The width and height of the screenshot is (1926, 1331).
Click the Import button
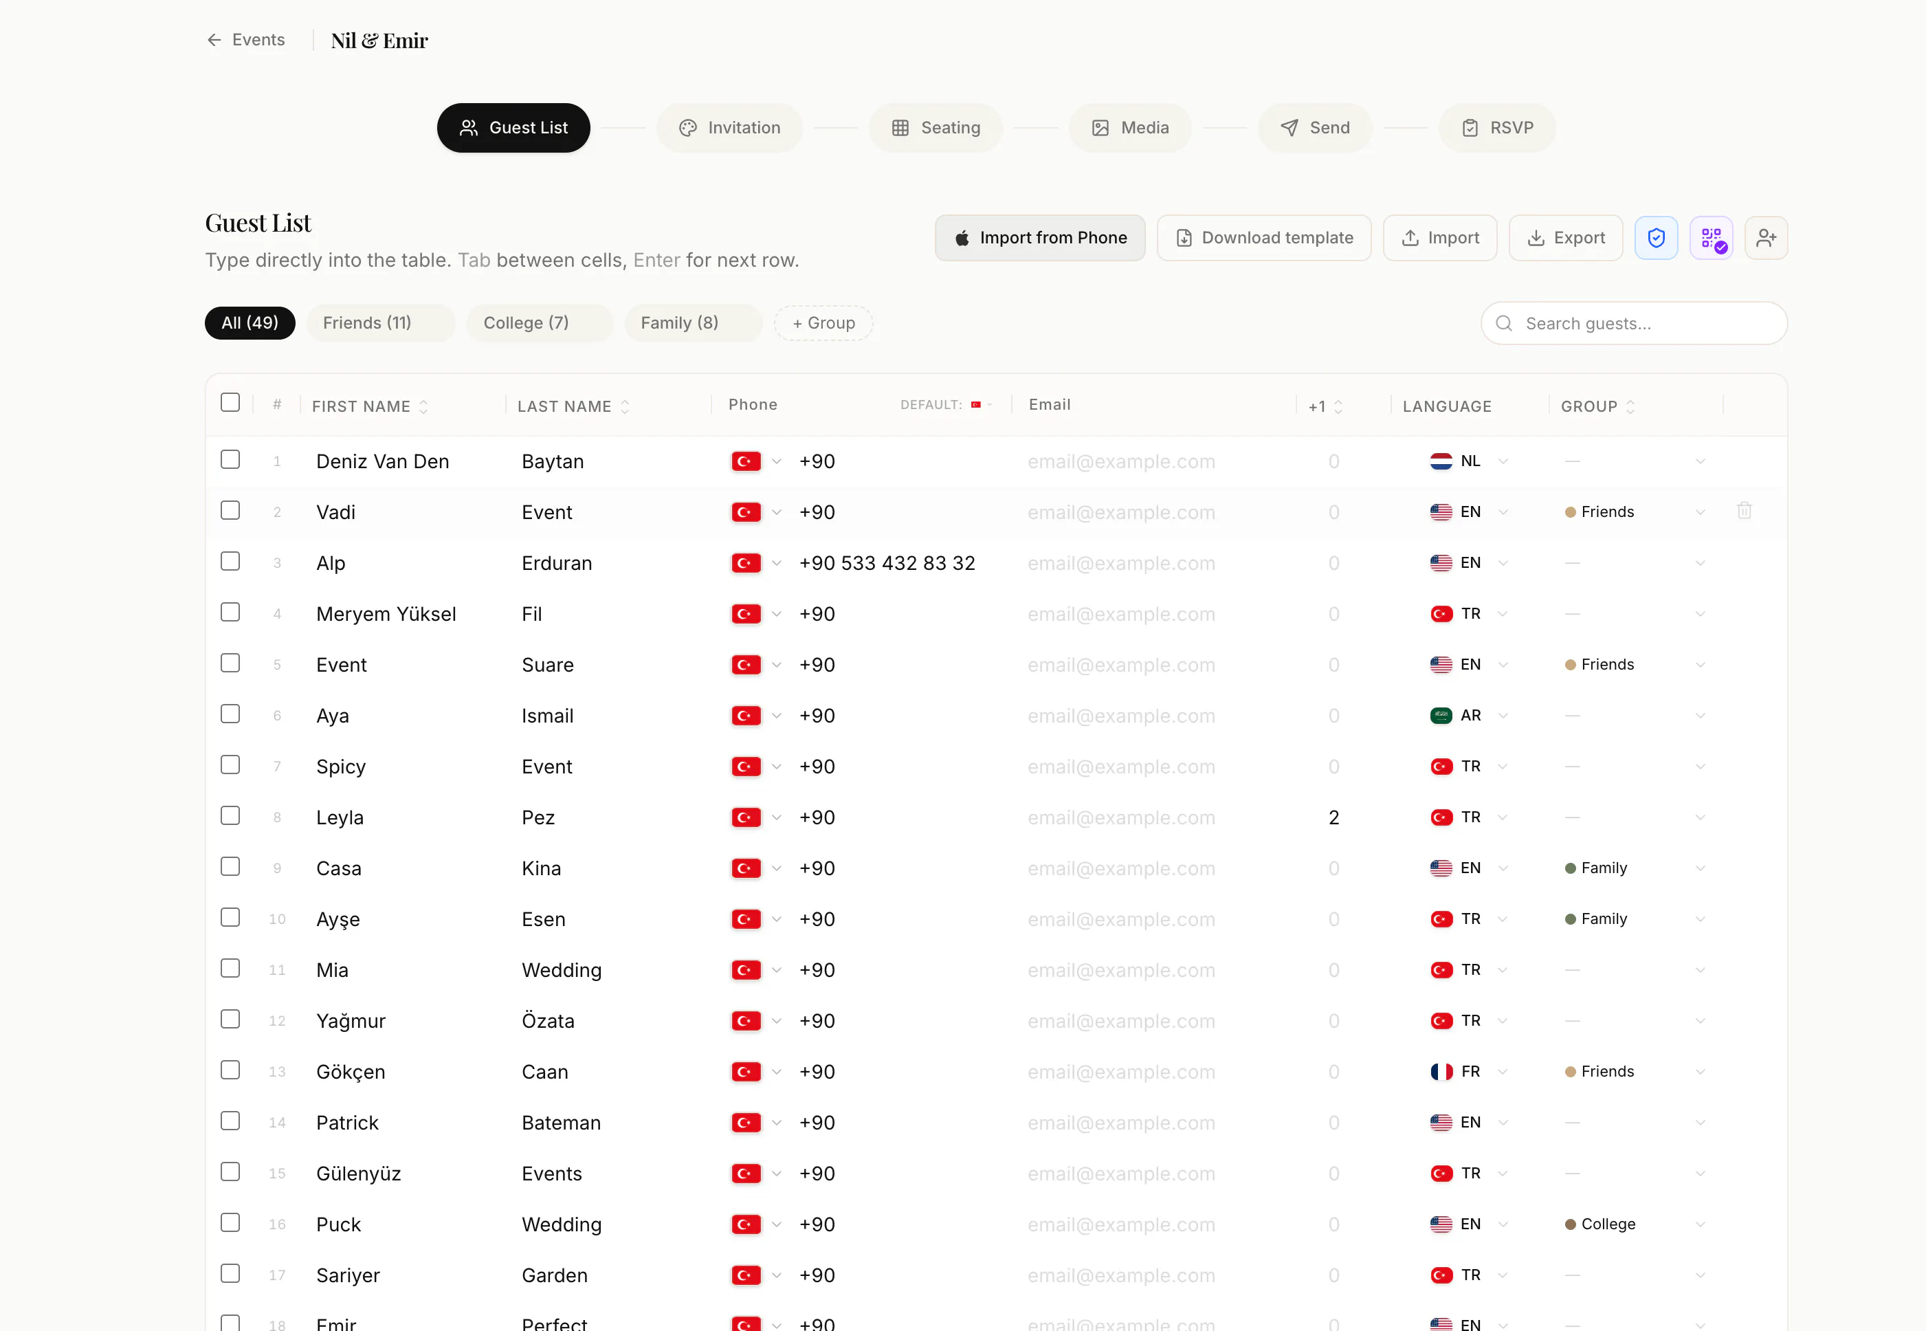click(x=1440, y=238)
